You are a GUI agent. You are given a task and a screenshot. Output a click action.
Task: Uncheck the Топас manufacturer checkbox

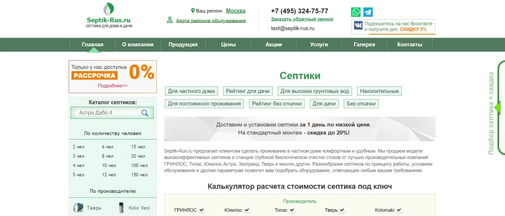point(292,210)
